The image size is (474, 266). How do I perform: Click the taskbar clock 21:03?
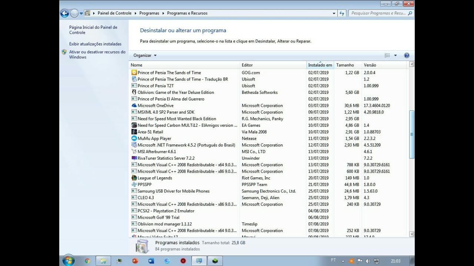coord(395,261)
